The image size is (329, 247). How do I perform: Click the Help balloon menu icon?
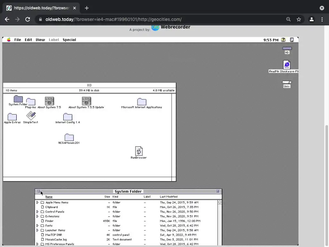tap(283, 40)
